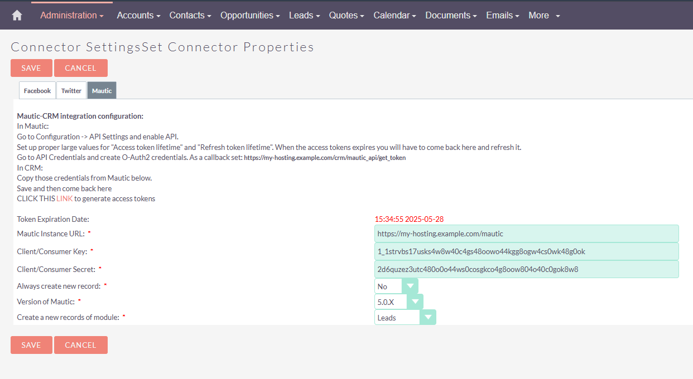Switch to the Twitter tab
The width and height of the screenshot is (693, 379).
click(x=71, y=91)
